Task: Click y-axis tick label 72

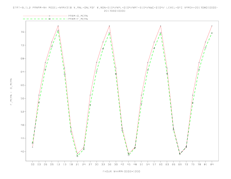Action: point(22,45)
